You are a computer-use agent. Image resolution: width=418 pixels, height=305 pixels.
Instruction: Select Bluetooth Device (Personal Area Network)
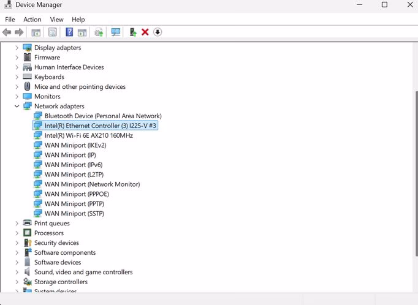103,116
